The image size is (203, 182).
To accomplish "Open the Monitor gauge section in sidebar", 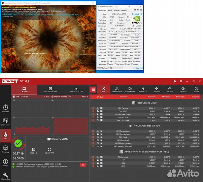I will pyautogui.click(x=5, y=149).
